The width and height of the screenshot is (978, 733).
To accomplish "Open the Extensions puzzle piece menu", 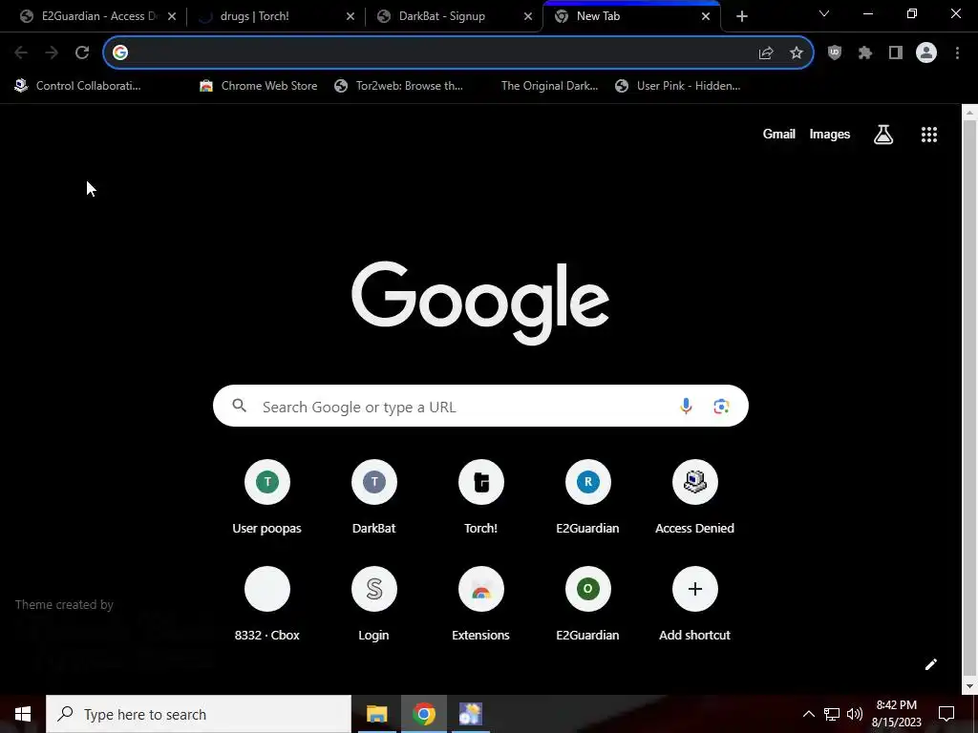I will coord(865,53).
